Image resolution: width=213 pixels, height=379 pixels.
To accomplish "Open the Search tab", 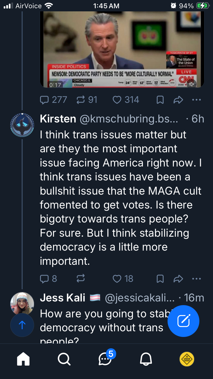I will (x=64, y=360).
